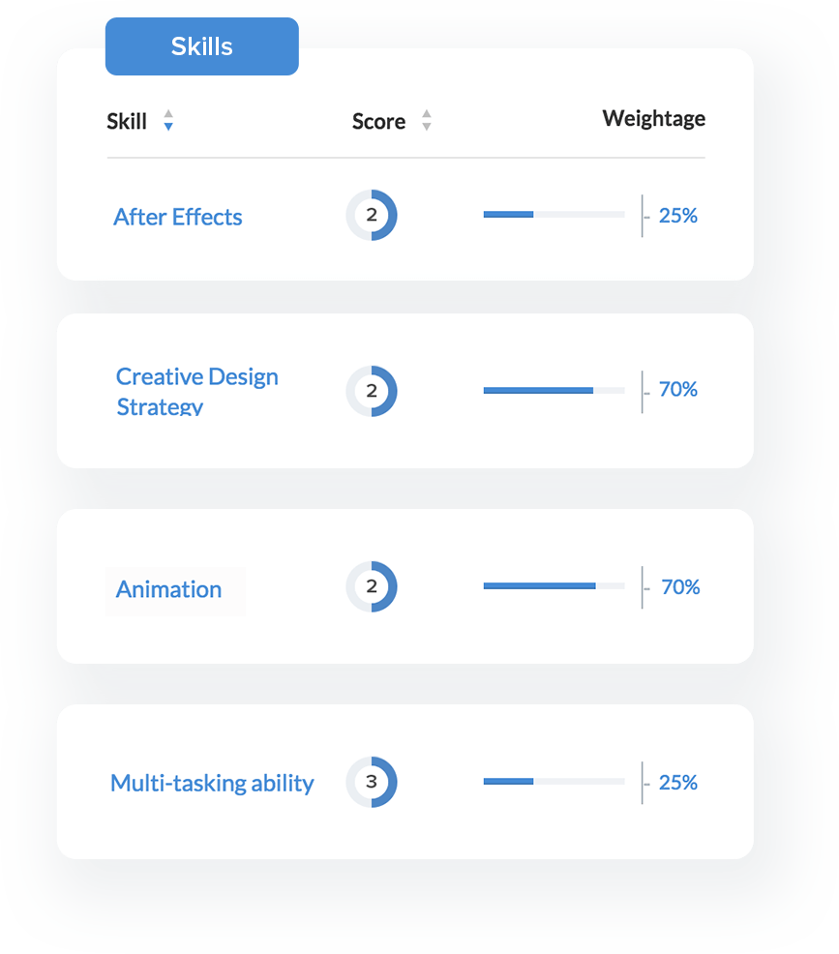Adjust Multi-tasking ability weightage slider
This screenshot has width=839, height=954.
[554, 781]
